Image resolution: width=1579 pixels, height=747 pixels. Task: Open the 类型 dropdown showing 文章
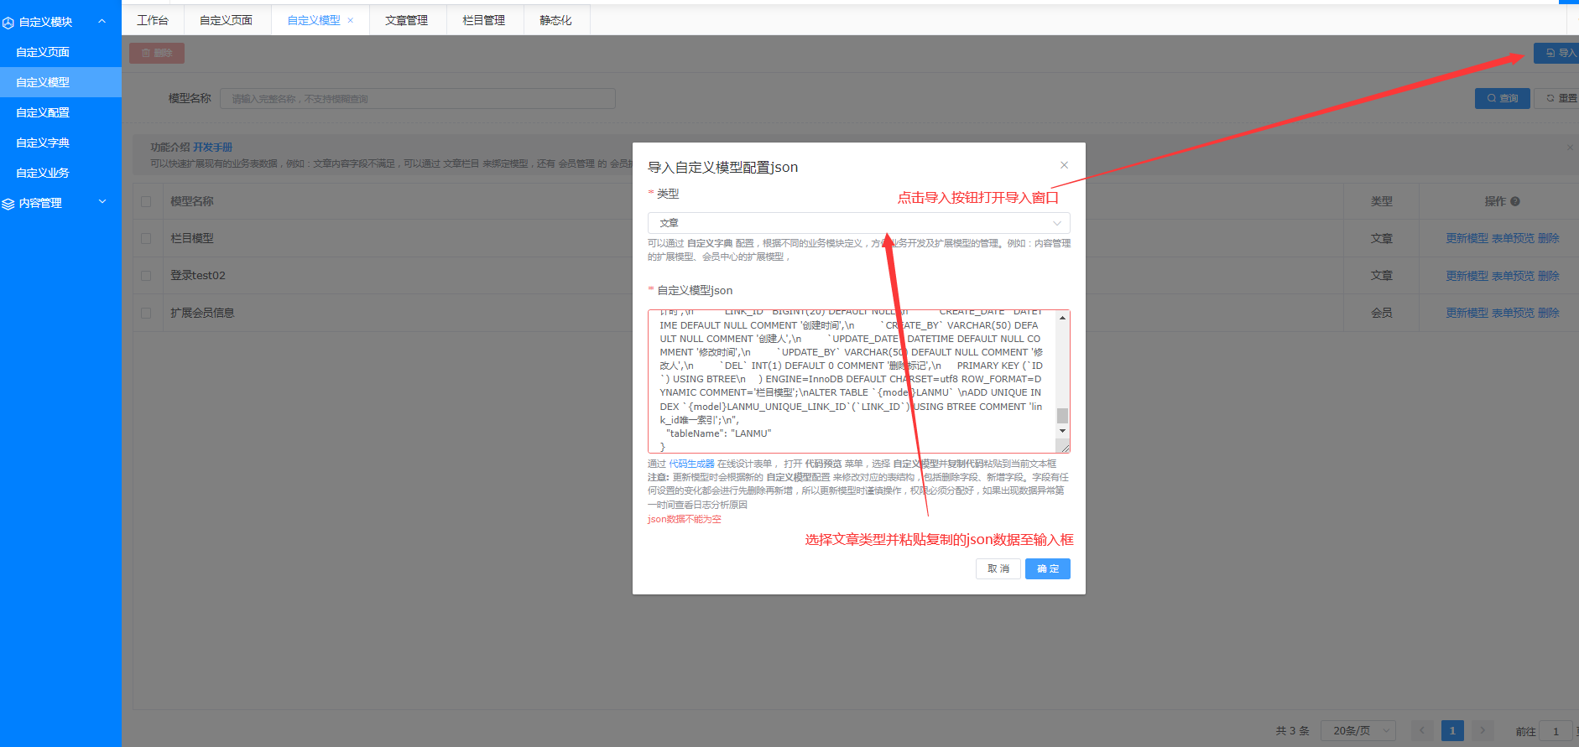857,223
